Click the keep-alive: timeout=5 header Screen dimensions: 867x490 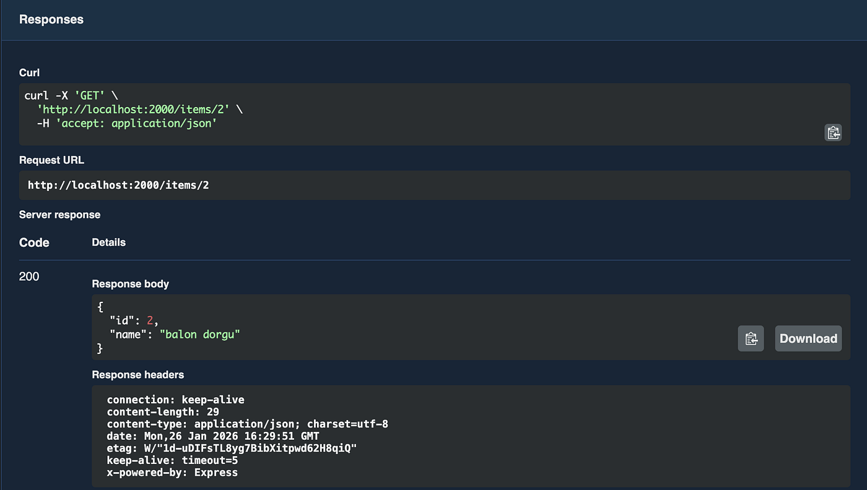click(172, 460)
